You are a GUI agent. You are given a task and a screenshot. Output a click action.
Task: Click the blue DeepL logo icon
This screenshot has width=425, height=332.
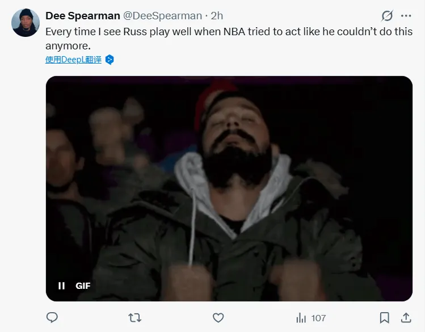[110, 60]
